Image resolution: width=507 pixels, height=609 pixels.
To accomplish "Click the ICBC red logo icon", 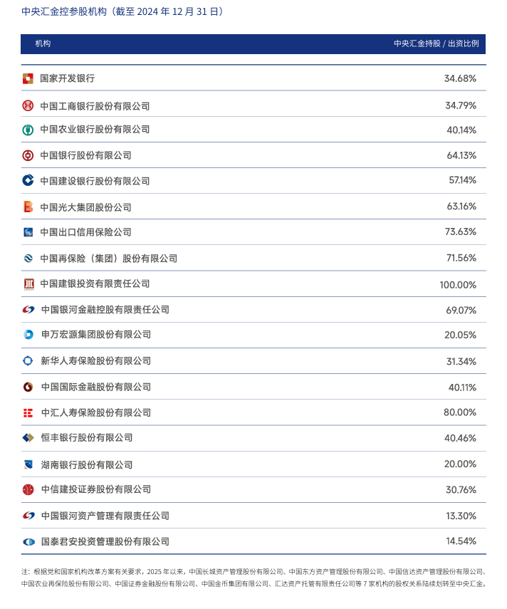I will click(28, 106).
